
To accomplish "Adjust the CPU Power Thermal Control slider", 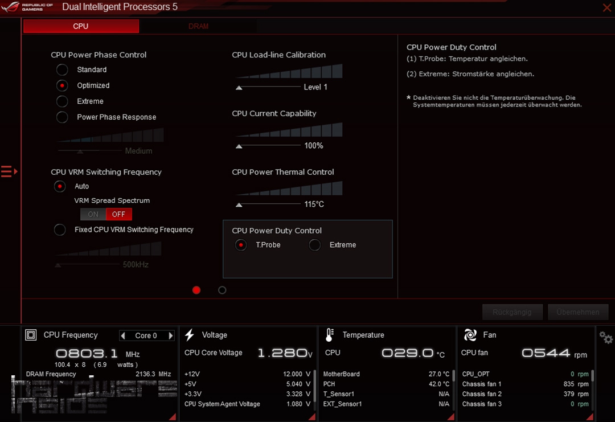I will [268, 204].
